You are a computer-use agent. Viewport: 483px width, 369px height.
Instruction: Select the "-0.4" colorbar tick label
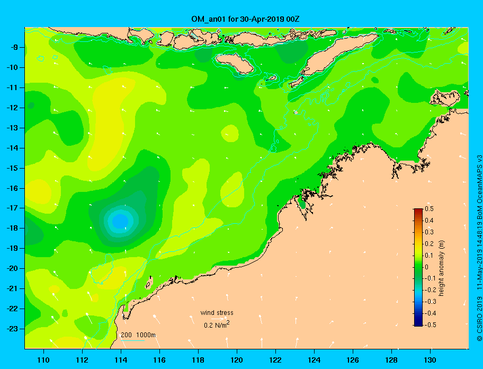[x=431, y=313]
